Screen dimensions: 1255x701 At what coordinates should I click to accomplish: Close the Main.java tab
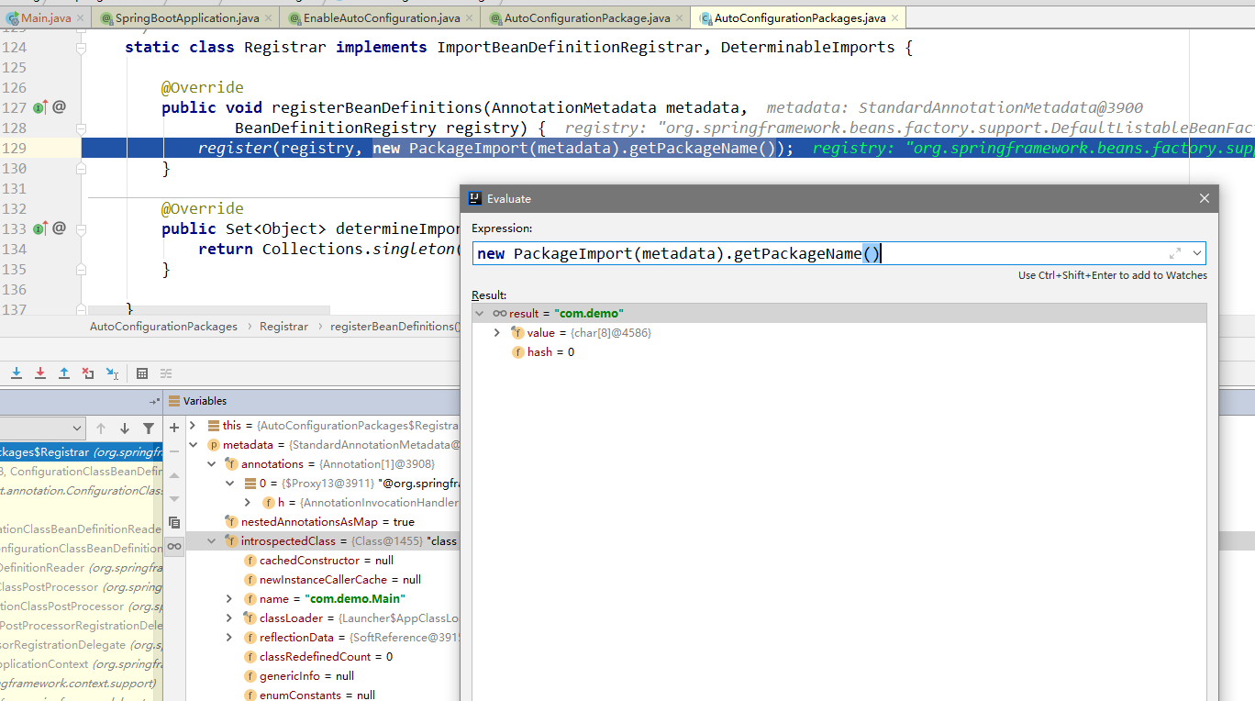click(80, 17)
